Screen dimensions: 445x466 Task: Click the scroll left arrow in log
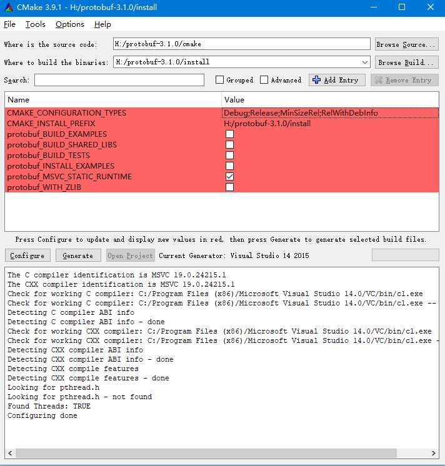(11, 453)
